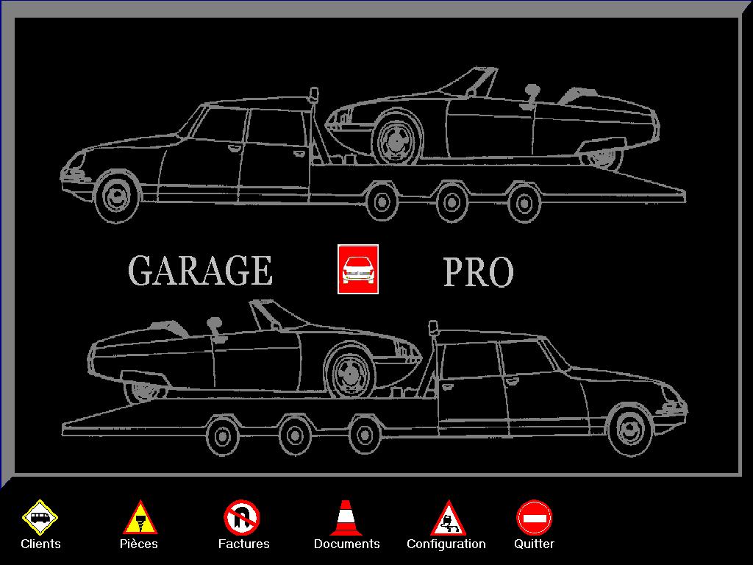The height and width of the screenshot is (565, 753).
Task: Click the red car logo in the center
Action: tap(358, 269)
